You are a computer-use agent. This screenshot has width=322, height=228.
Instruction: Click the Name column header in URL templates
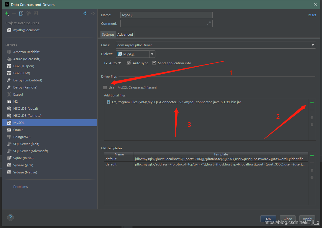point(119,154)
